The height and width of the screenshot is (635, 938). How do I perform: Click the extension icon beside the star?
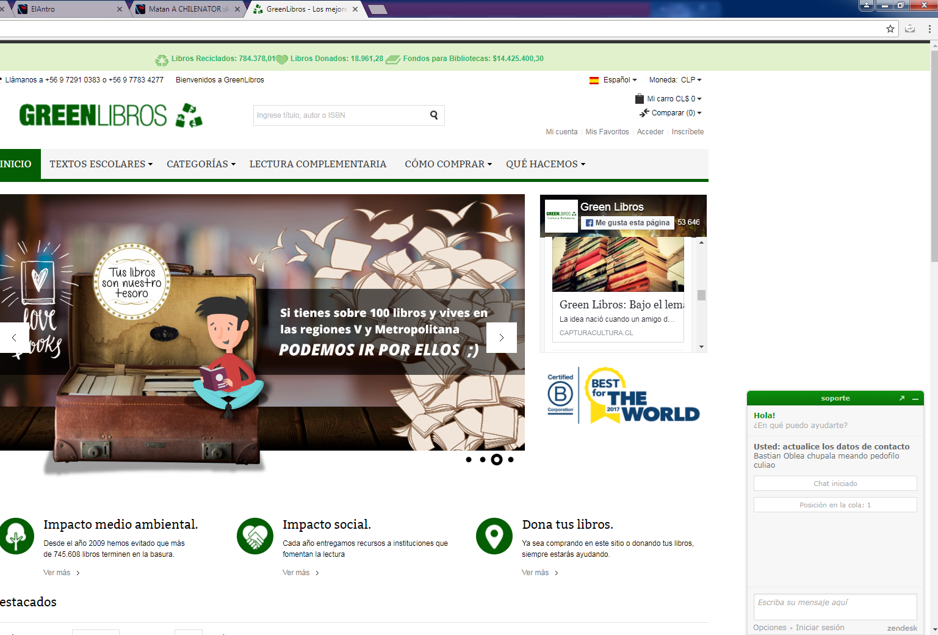pyautogui.click(x=910, y=29)
